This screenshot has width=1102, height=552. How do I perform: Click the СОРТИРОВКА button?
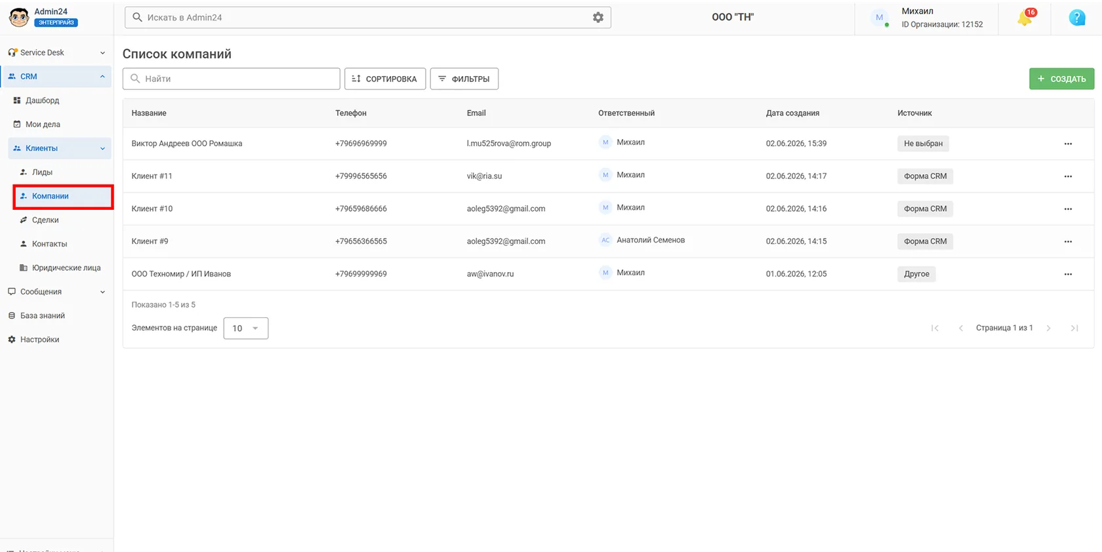pyautogui.click(x=385, y=79)
